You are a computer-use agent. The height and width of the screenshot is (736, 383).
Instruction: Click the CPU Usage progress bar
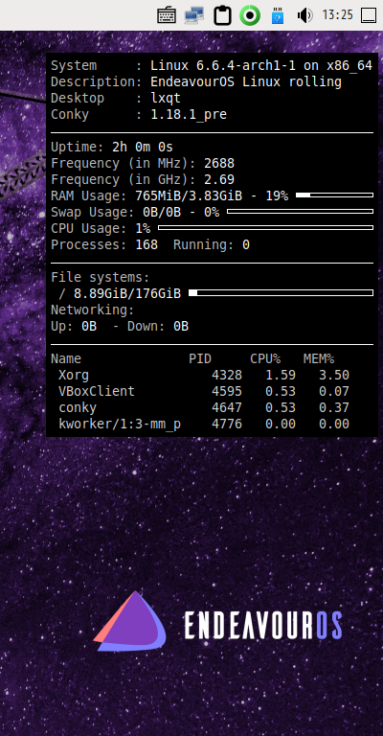(266, 228)
